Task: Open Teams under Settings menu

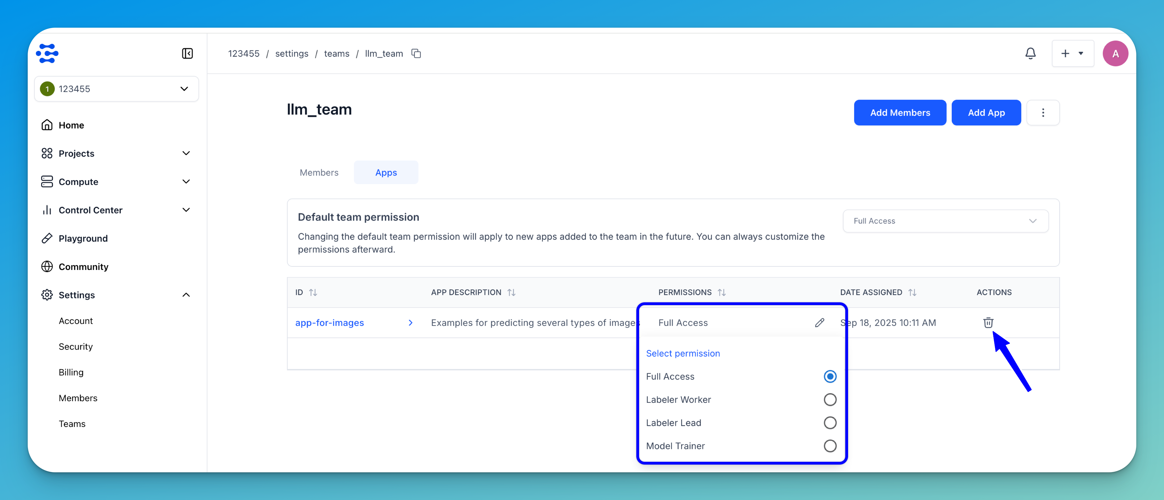Action: click(72, 424)
